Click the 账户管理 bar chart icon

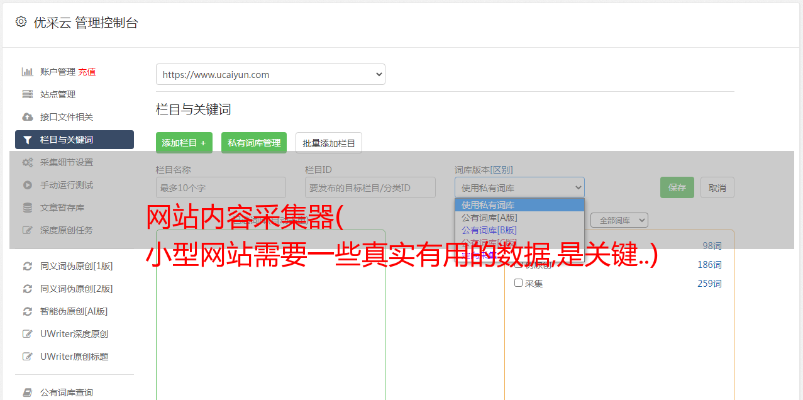pos(27,72)
